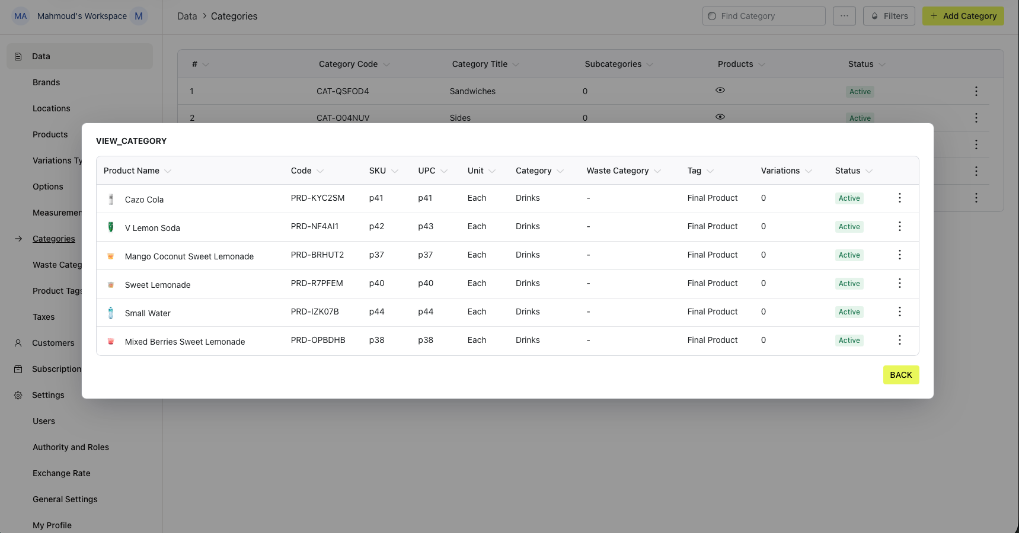Image resolution: width=1019 pixels, height=533 pixels.
Task: Open the Waste Category column dropdown
Action: [x=657, y=171]
